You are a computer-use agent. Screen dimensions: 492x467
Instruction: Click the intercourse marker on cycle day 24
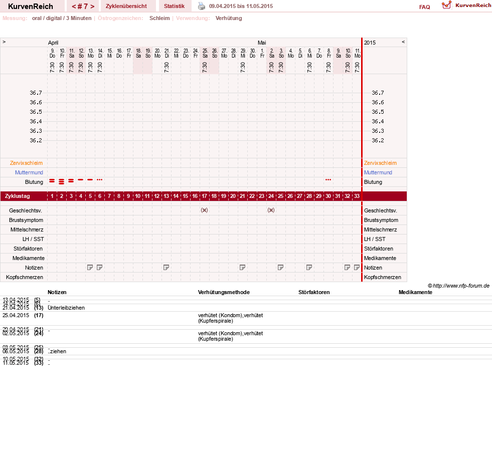[x=271, y=210]
